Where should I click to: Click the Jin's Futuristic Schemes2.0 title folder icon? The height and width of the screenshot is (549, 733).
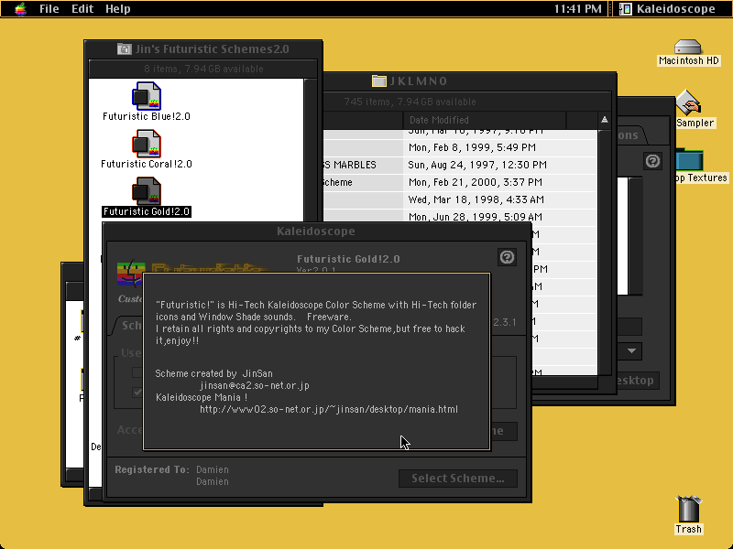[124, 49]
